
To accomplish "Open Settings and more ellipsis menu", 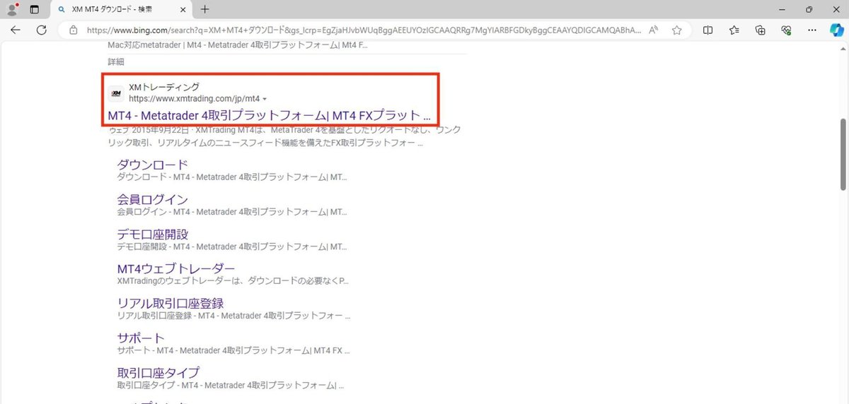I will (812, 30).
